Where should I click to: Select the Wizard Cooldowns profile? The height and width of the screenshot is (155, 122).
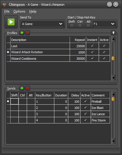pos(58,58)
